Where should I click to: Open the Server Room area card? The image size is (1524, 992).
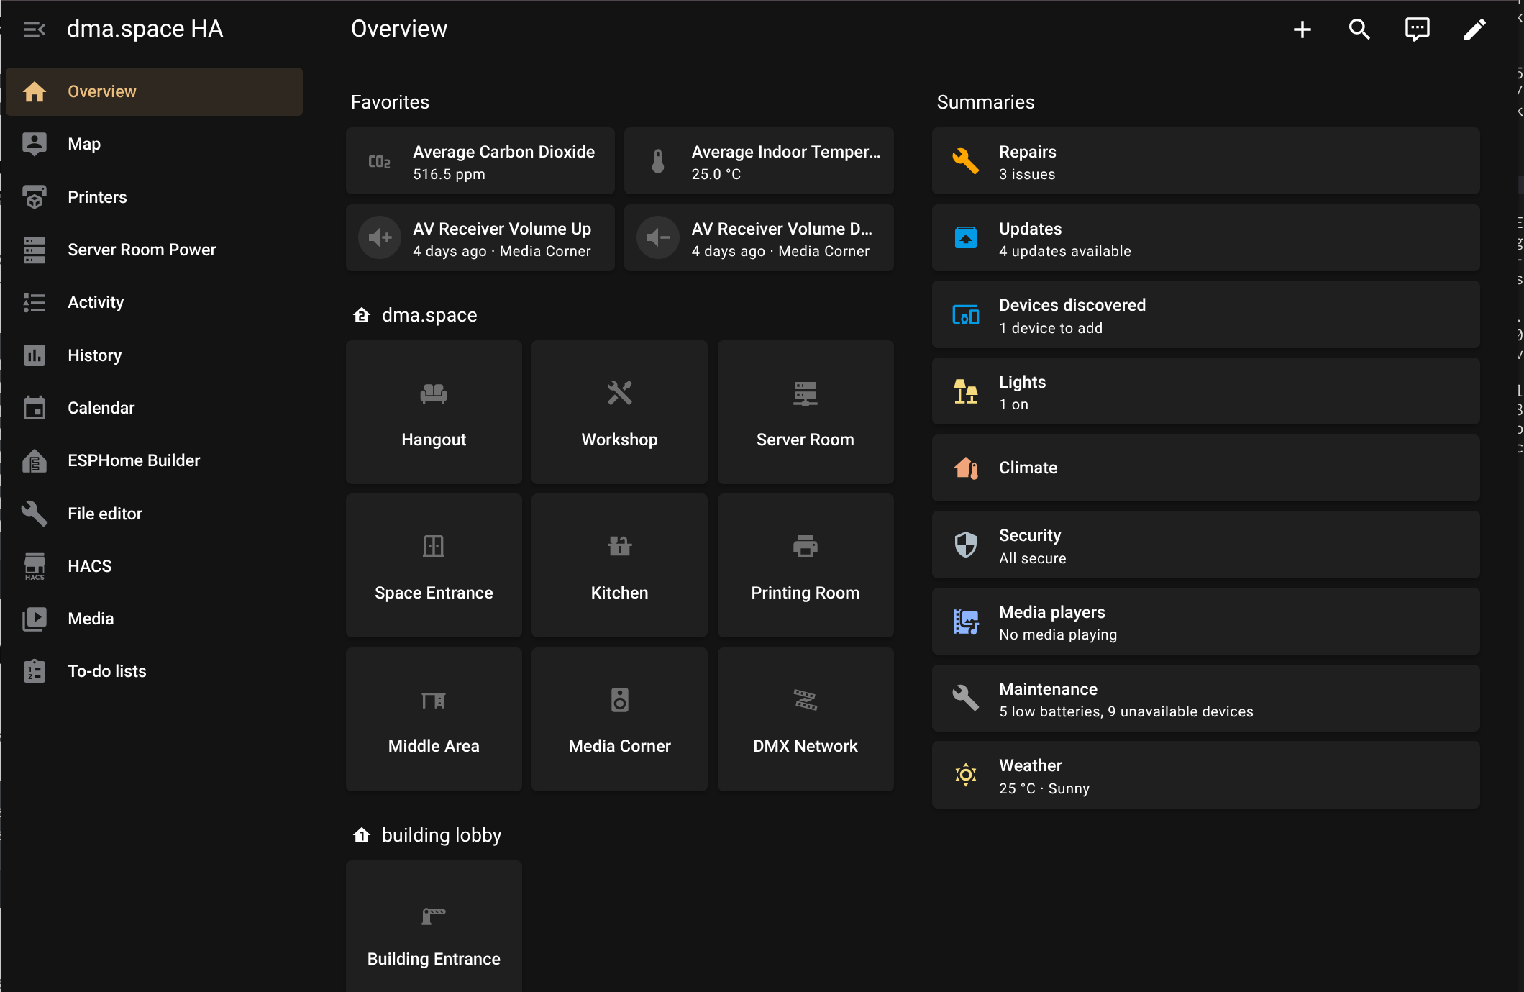point(806,412)
